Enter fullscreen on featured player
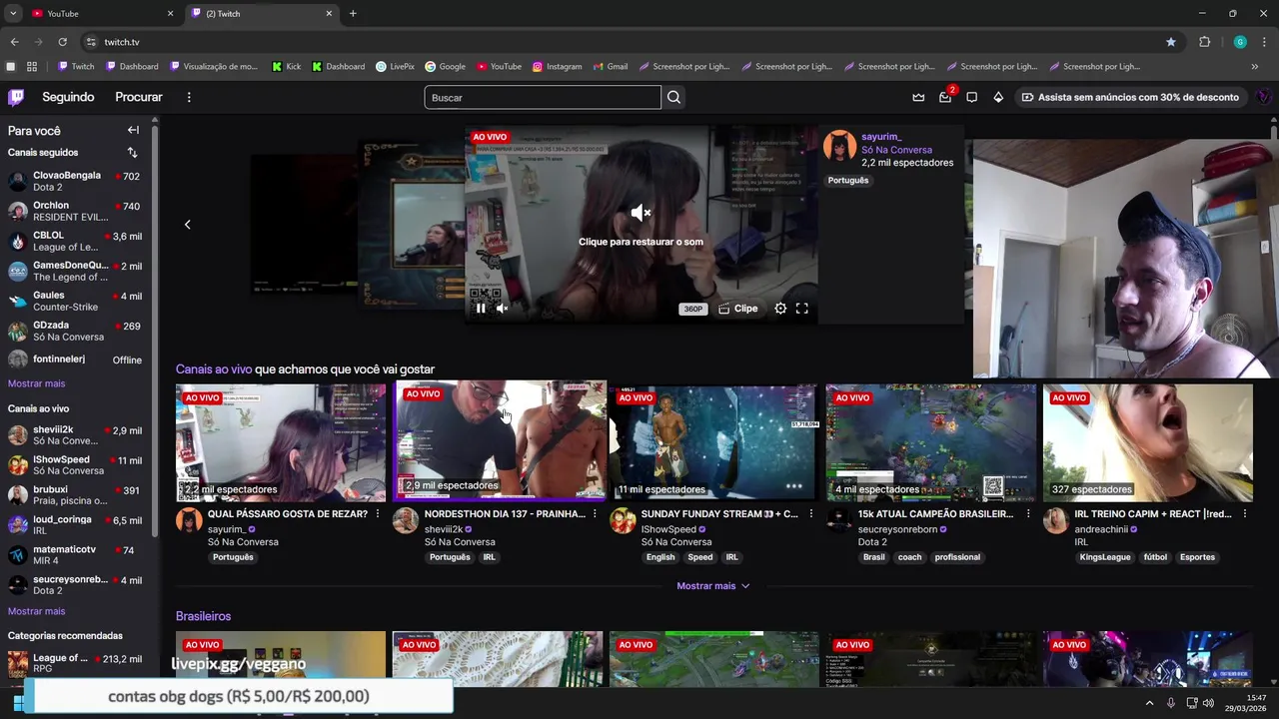 (x=801, y=309)
